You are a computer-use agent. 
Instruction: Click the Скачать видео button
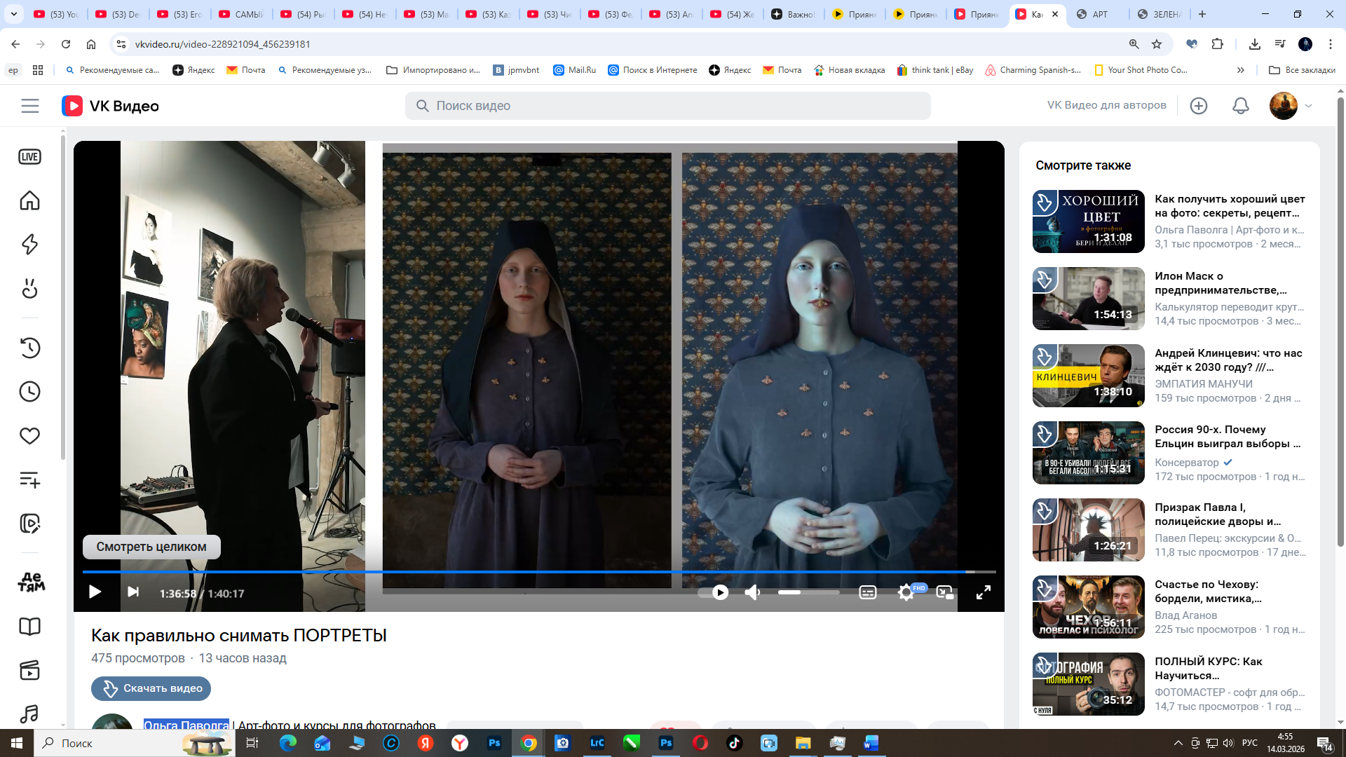[151, 688]
